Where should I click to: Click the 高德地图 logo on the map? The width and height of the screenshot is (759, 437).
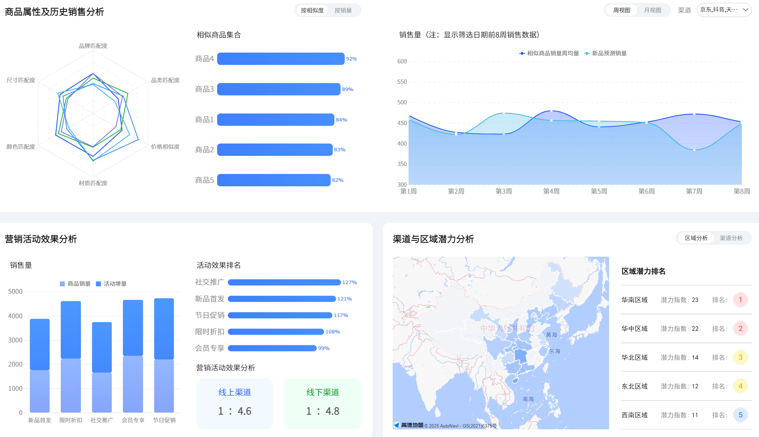point(408,425)
